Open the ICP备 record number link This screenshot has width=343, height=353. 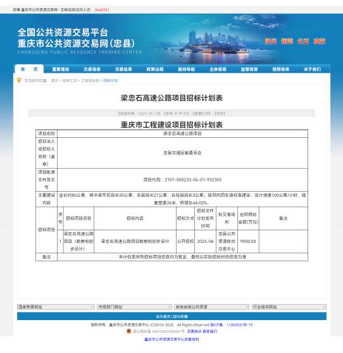click(231, 325)
